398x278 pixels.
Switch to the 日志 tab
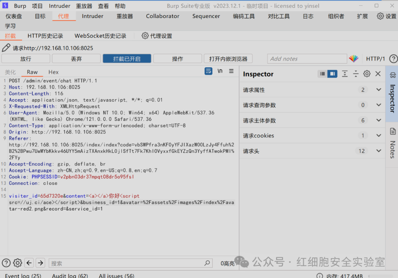coord(308,16)
